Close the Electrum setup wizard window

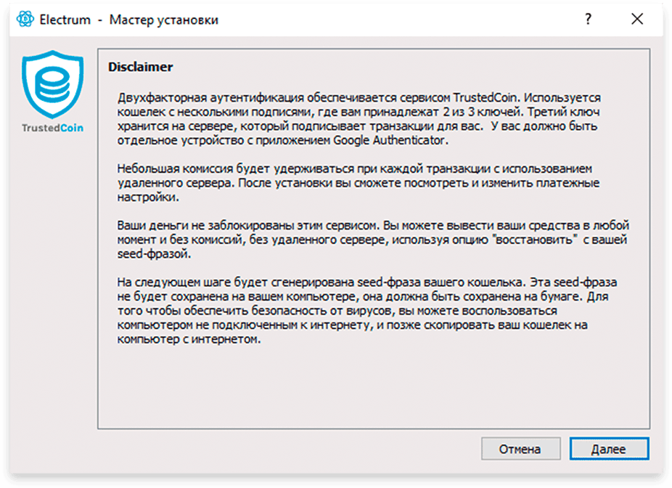[637, 19]
